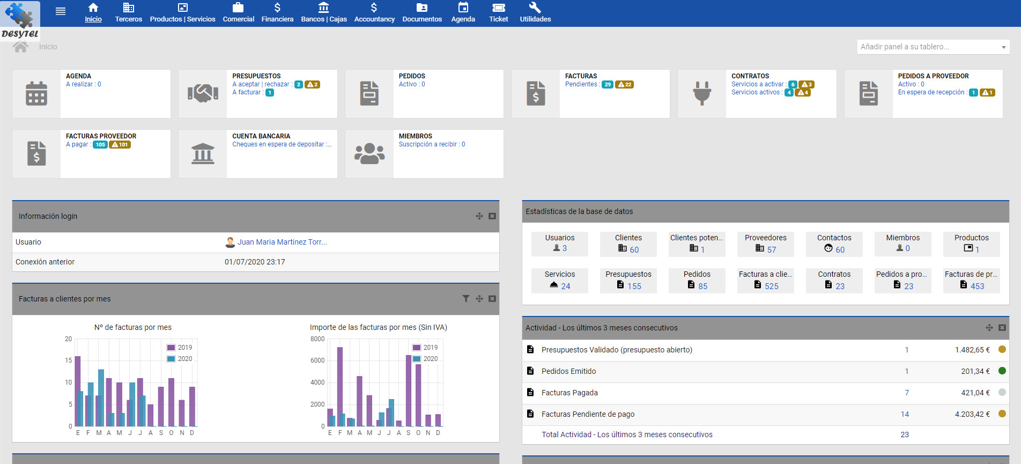Viewport: 1021px width, 464px height.
Task: Open 'A pagar' supplier invoices link
Action: pos(78,144)
